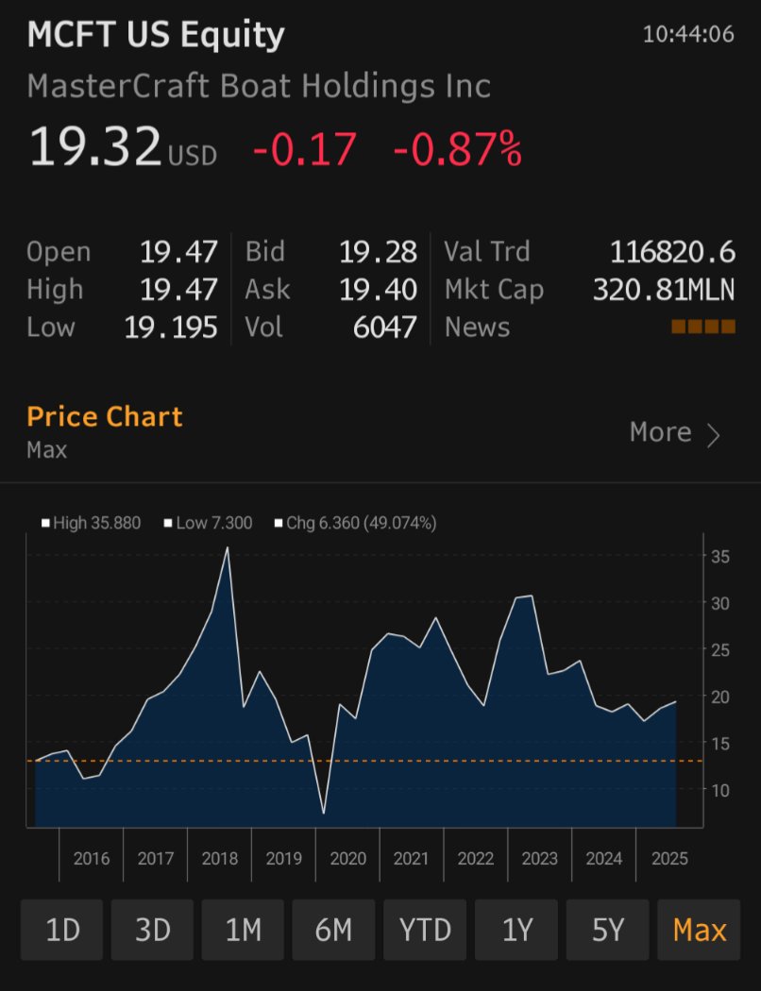Tap the MCFT US Equity title
Screen dimensions: 761x991
pos(156,35)
